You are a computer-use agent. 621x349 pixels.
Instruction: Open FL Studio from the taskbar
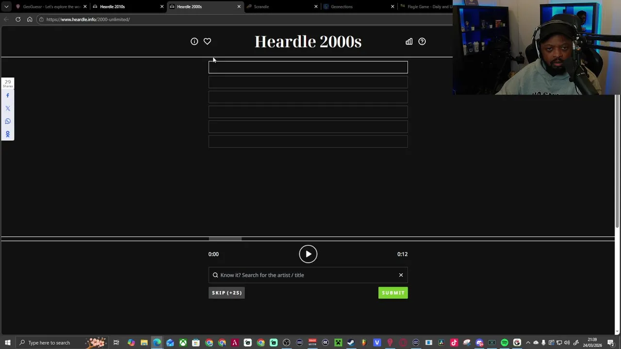(x=364, y=343)
